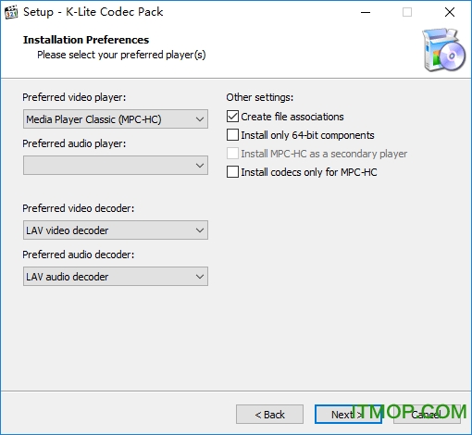Image resolution: width=472 pixels, height=435 pixels.
Task: Expand the Preferred audio player dropdown
Action: pos(116,166)
